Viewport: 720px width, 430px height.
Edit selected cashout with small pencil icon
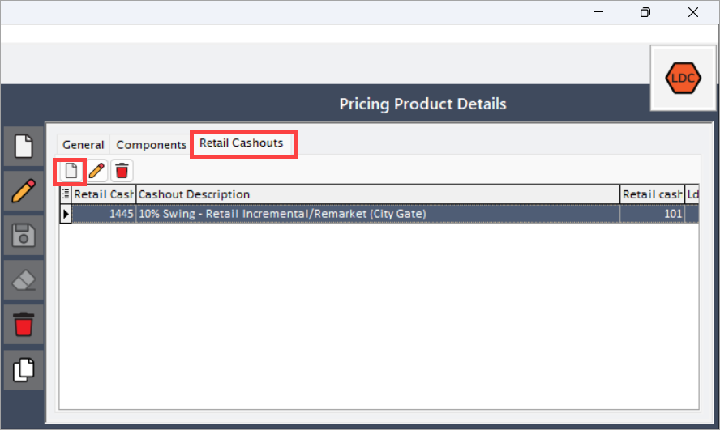[96, 171]
